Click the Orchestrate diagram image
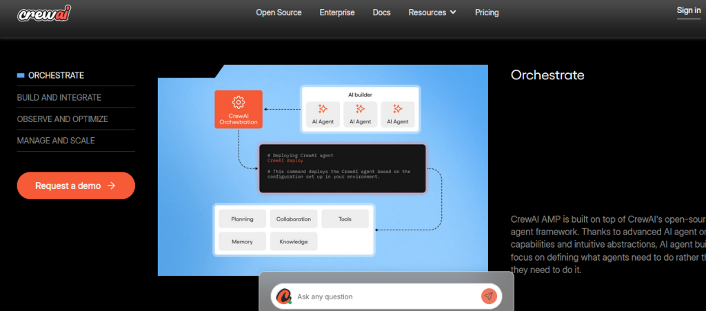 323,170
